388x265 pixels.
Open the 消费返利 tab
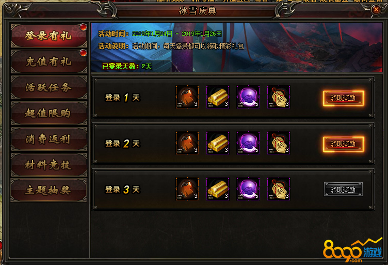click(x=48, y=139)
